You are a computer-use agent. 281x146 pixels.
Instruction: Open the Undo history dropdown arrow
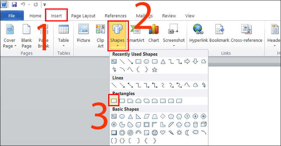[x=29, y=5]
